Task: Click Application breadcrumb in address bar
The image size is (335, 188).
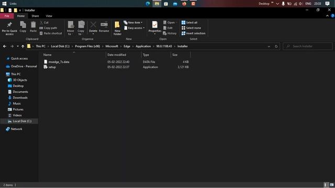Action: click(143, 46)
